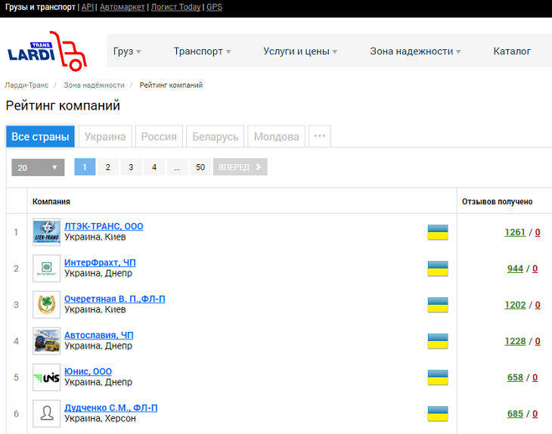Open the per-page count dropdown showing 20

pos(38,167)
